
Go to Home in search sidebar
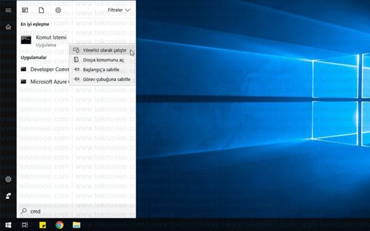8,27
